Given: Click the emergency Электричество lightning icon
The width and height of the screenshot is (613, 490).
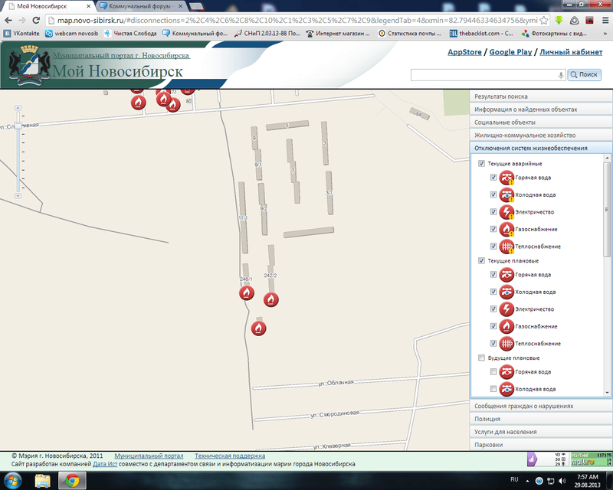Looking at the screenshot, I should pyautogui.click(x=506, y=212).
